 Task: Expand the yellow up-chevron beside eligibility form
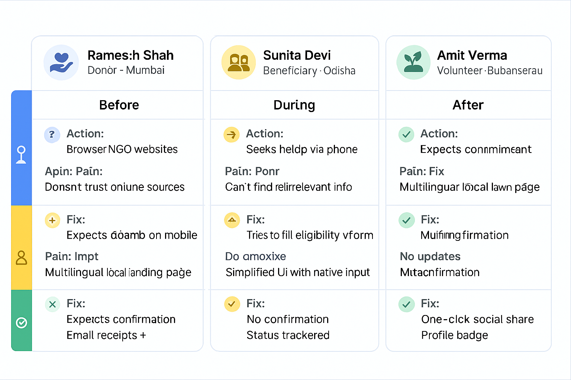(232, 220)
